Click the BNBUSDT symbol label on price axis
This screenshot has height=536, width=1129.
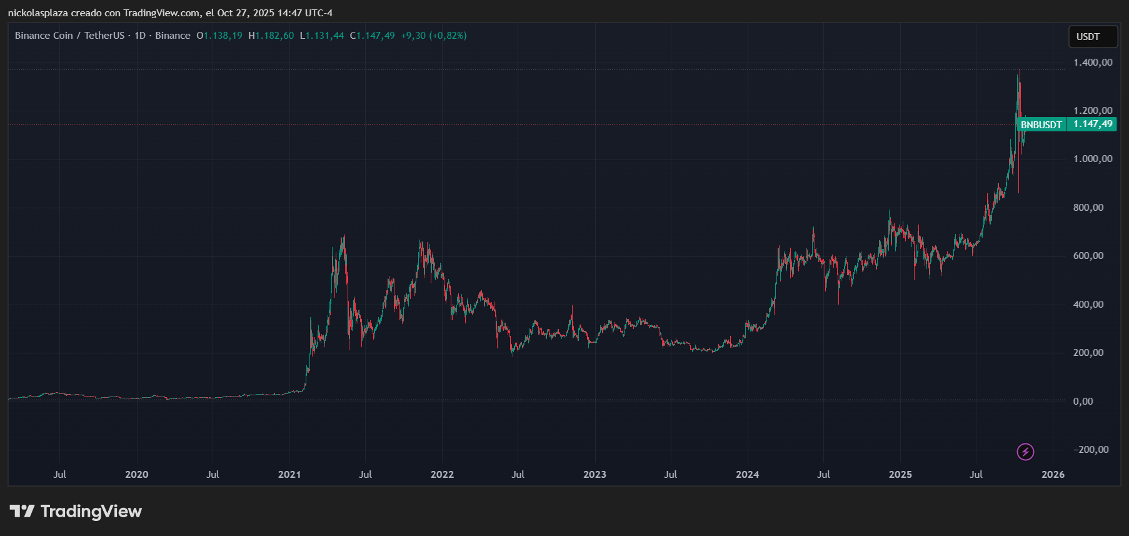pos(1041,124)
